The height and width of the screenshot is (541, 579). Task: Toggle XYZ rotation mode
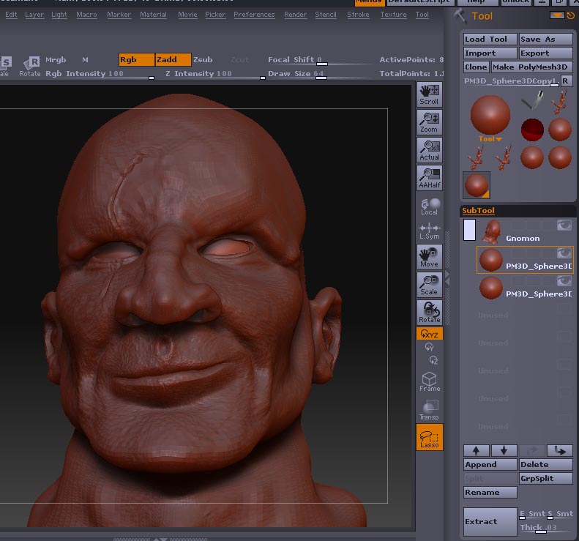click(x=429, y=334)
